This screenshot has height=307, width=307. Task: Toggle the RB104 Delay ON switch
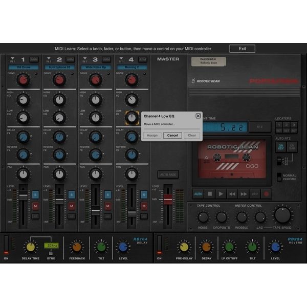[x=6, y=245]
